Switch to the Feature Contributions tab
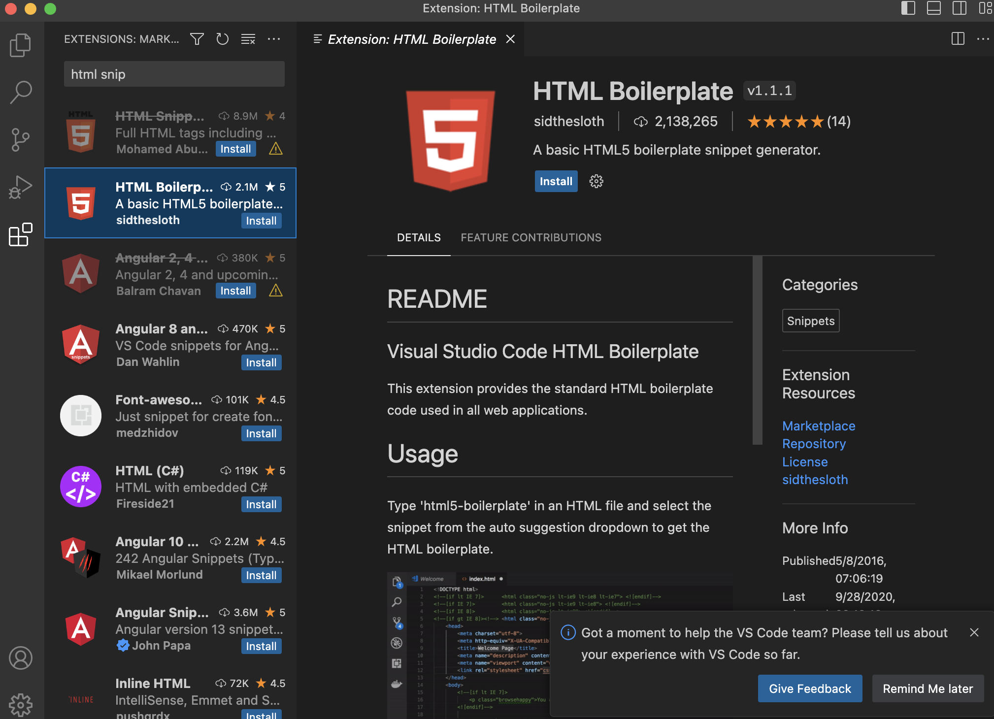This screenshot has width=994, height=719. (x=530, y=237)
